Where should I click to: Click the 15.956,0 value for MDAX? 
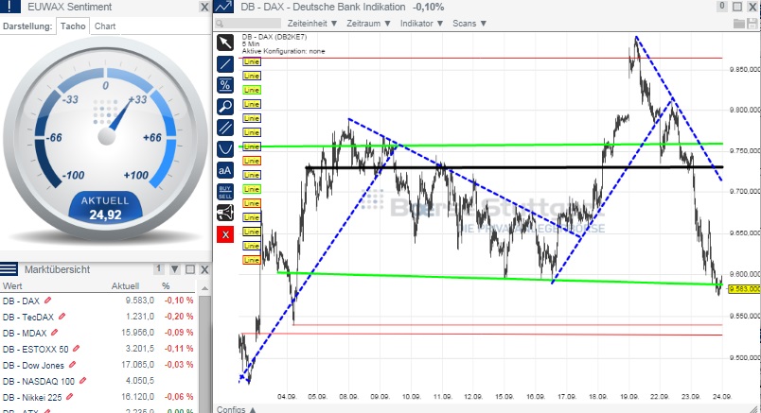pos(137,333)
